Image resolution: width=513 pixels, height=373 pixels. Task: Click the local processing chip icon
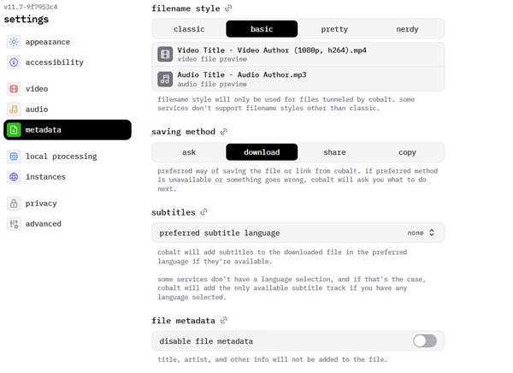pyautogui.click(x=14, y=157)
